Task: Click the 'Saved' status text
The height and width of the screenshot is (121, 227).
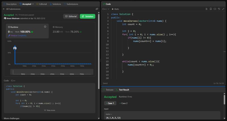Action: 105,83
